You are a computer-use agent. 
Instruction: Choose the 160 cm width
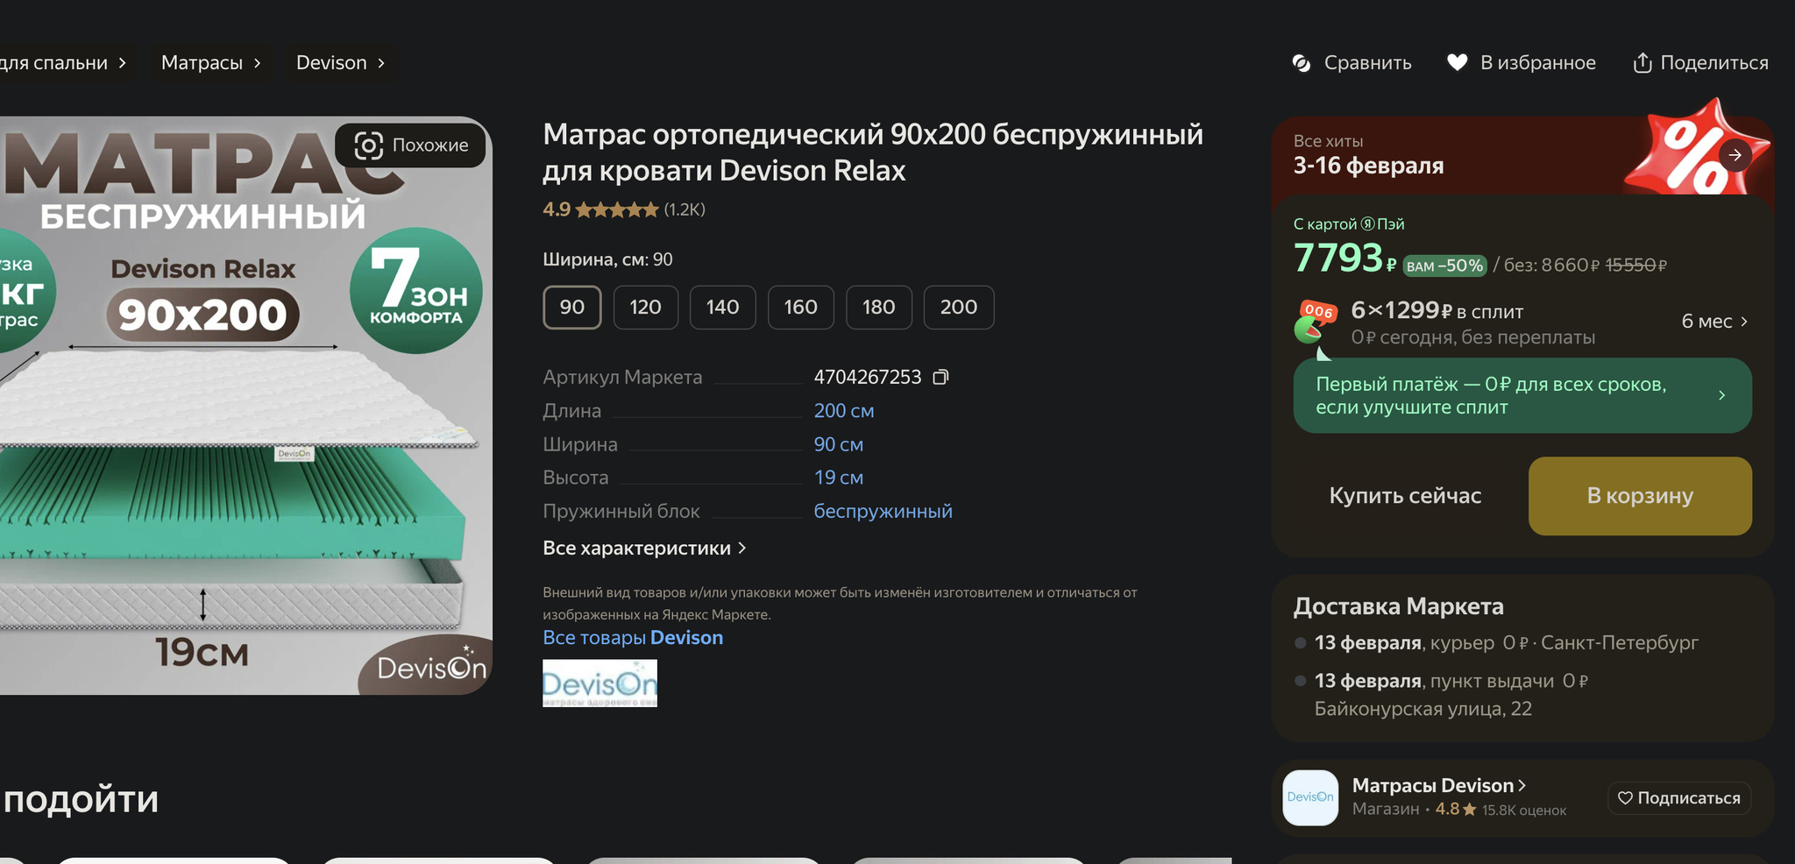[800, 308]
